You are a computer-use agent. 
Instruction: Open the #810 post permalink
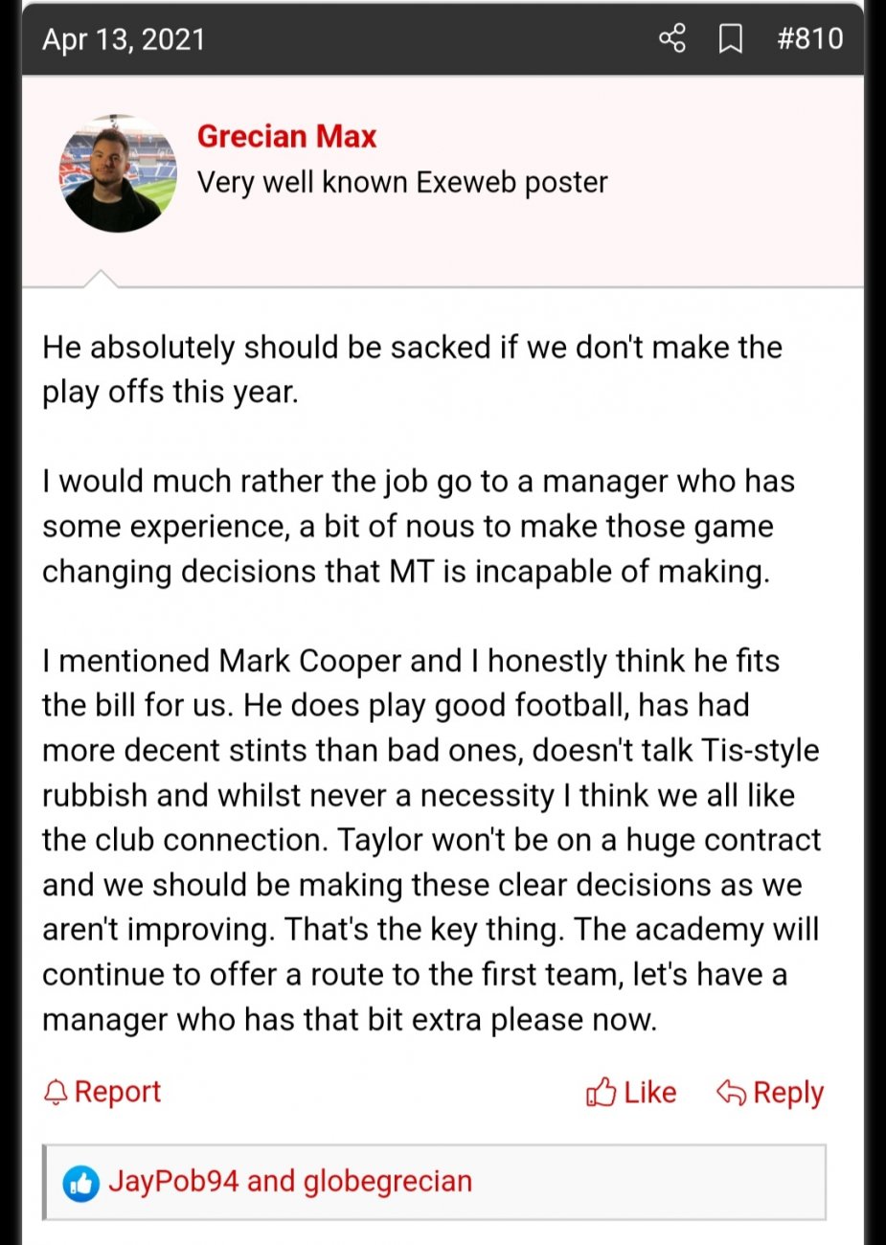tap(810, 38)
